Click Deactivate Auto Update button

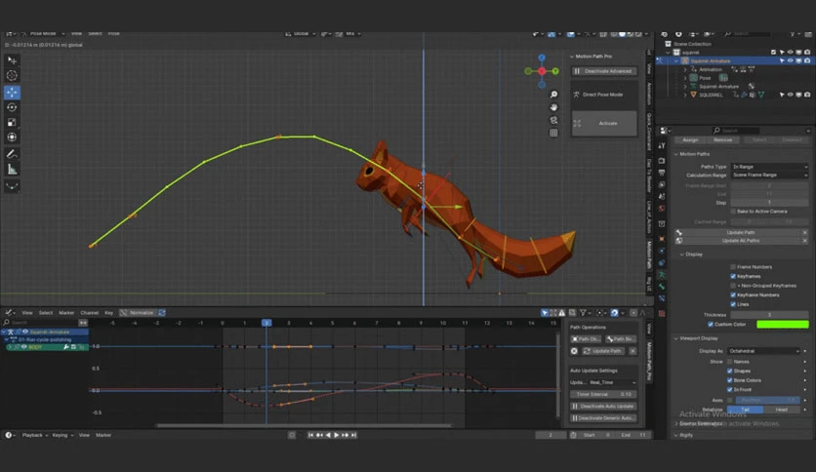pos(603,406)
